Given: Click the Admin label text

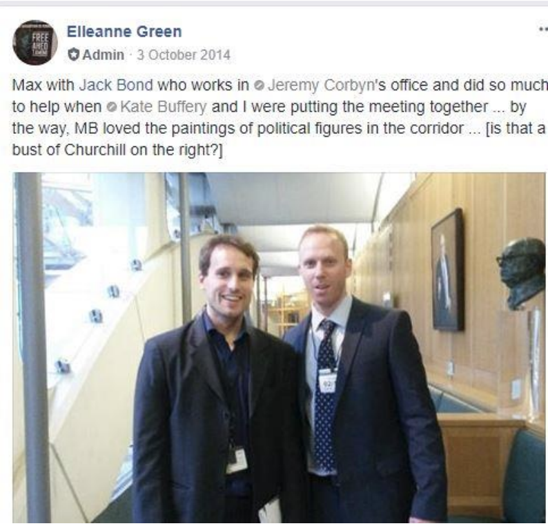Looking at the screenshot, I should [103, 55].
